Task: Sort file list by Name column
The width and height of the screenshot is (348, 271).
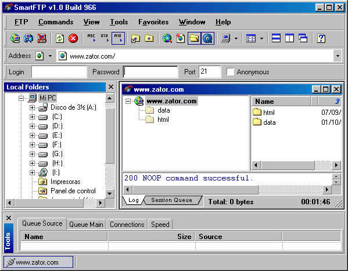Action: tap(281, 102)
